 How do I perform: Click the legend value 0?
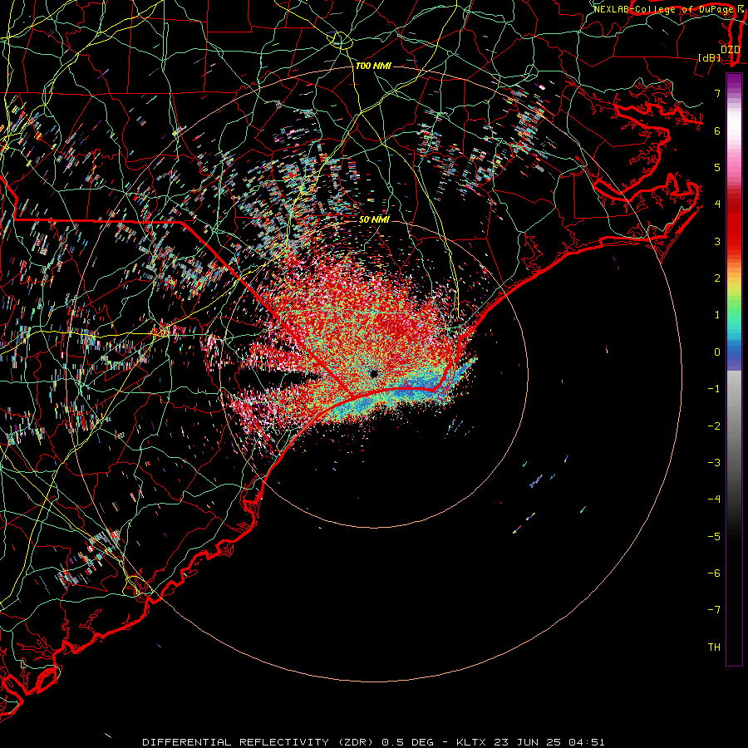coord(717,352)
